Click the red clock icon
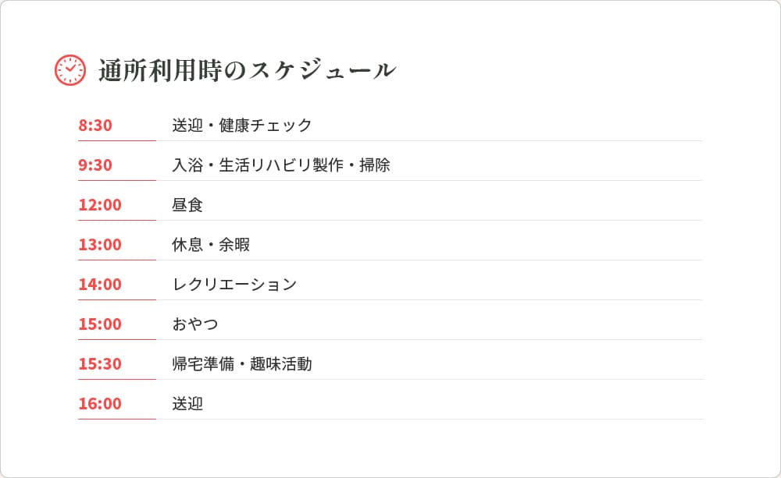This screenshot has width=781, height=478. click(x=70, y=70)
